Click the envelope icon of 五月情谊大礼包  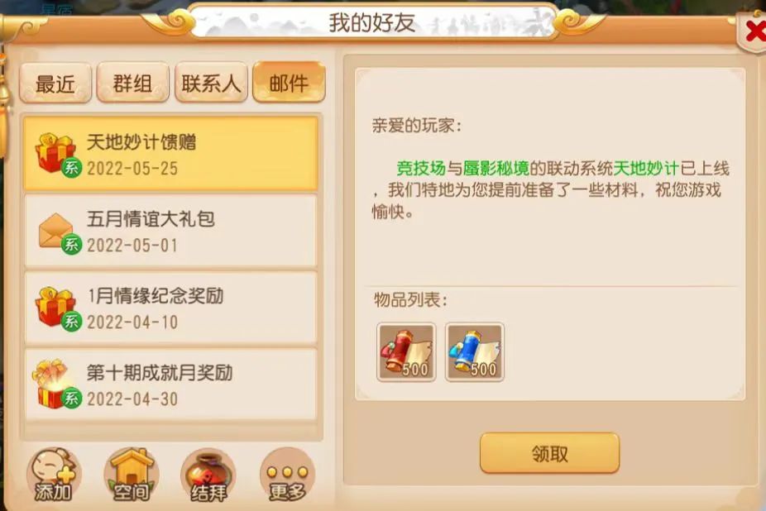coord(57,232)
